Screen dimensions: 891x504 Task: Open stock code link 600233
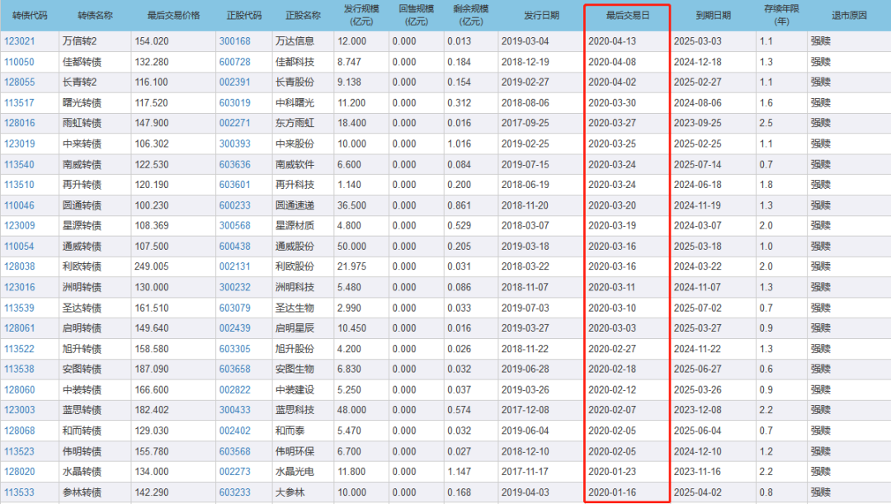234,205
